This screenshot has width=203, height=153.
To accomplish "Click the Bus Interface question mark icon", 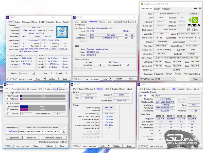I will click(199, 38).
